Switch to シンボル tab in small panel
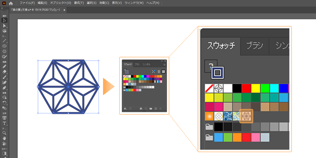 tap(147, 64)
